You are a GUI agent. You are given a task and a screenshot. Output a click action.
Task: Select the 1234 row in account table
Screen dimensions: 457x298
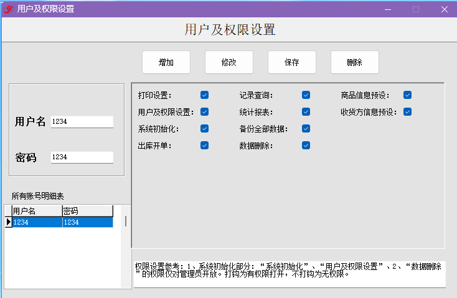[x=62, y=222]
